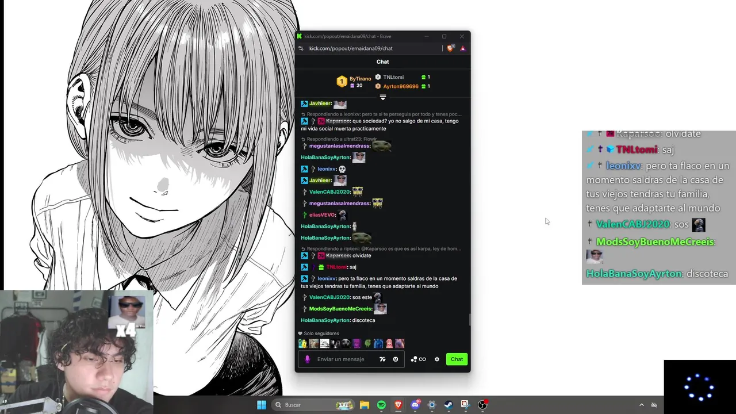Open File Explorer from the taskbar

coord(365,405)
